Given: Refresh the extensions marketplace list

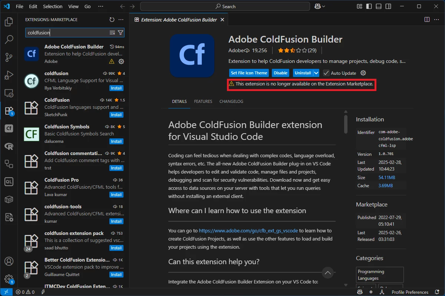Looking at the screenshot, I should coord(112,20).
